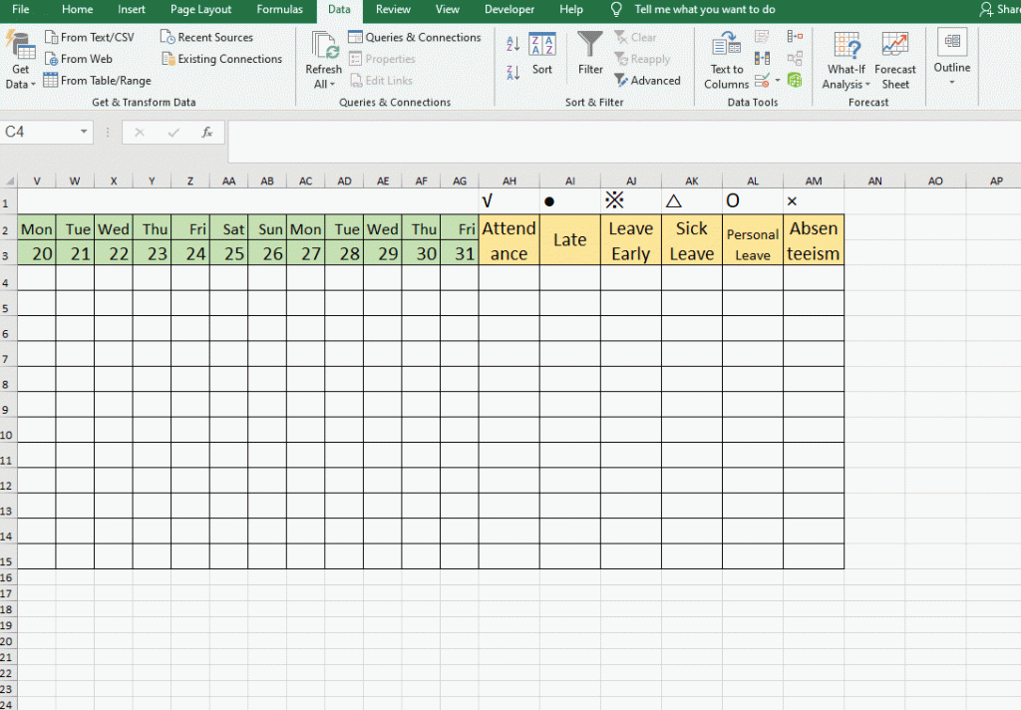Screen dimensions: 1021x710
Task: Go to the Formulas tab
Action: [x=279, y=9]
